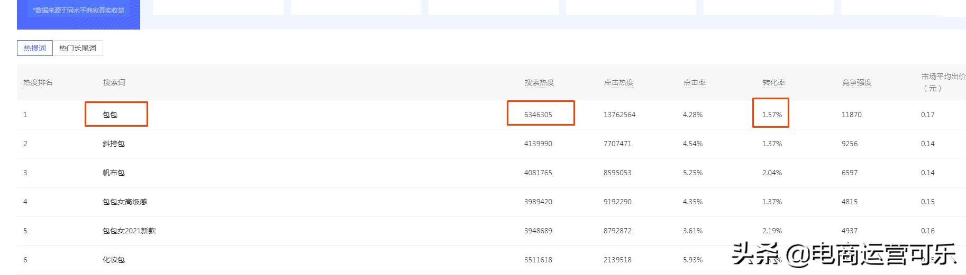Screen dimensions: 966x275
Task: Click the 热度排名 column header
Action: (38, 82)
